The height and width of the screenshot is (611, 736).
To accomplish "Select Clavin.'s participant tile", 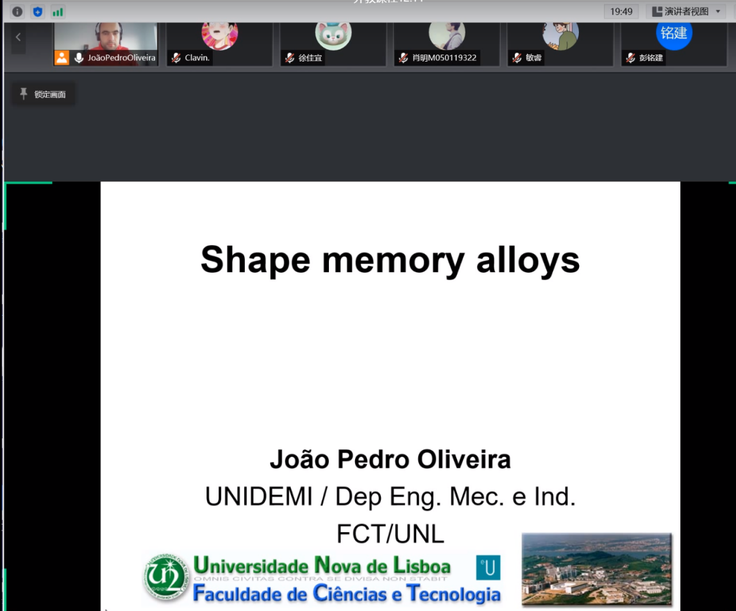I will click(x=219, y=39).
